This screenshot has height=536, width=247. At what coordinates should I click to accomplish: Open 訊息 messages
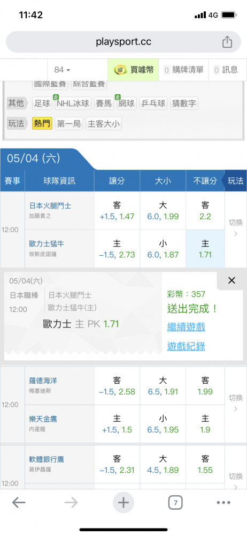(x=226, y=70)
